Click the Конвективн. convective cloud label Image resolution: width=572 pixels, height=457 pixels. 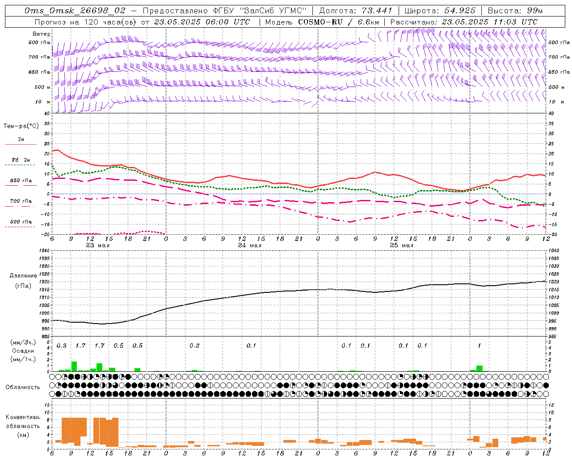click(x=23, y=417)
